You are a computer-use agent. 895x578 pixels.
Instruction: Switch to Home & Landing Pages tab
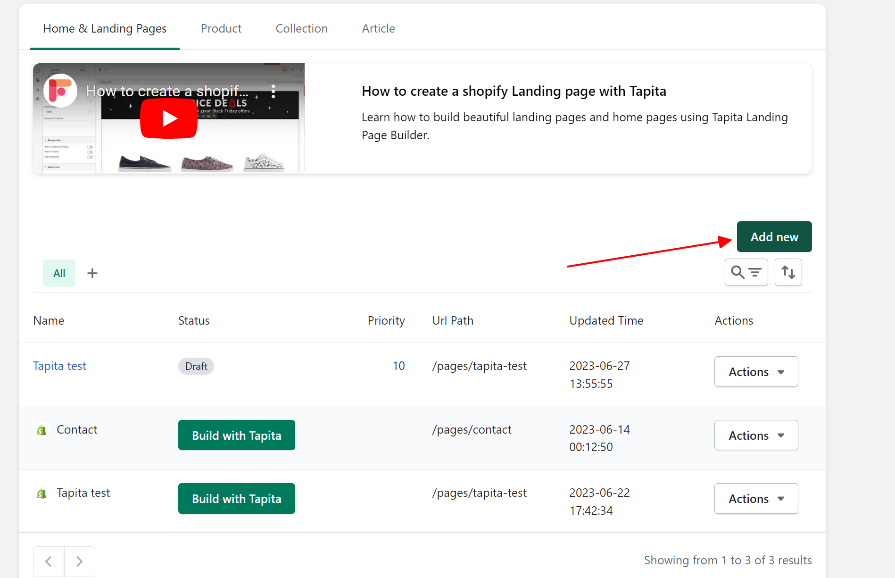tap(105, 28)
